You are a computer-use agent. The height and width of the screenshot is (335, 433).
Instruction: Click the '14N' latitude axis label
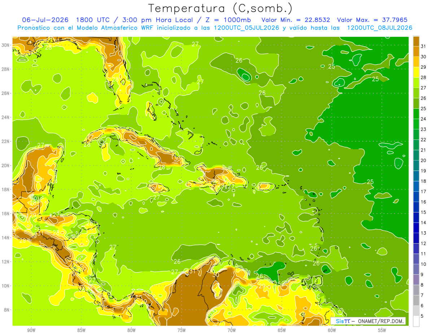coord(6,237)
